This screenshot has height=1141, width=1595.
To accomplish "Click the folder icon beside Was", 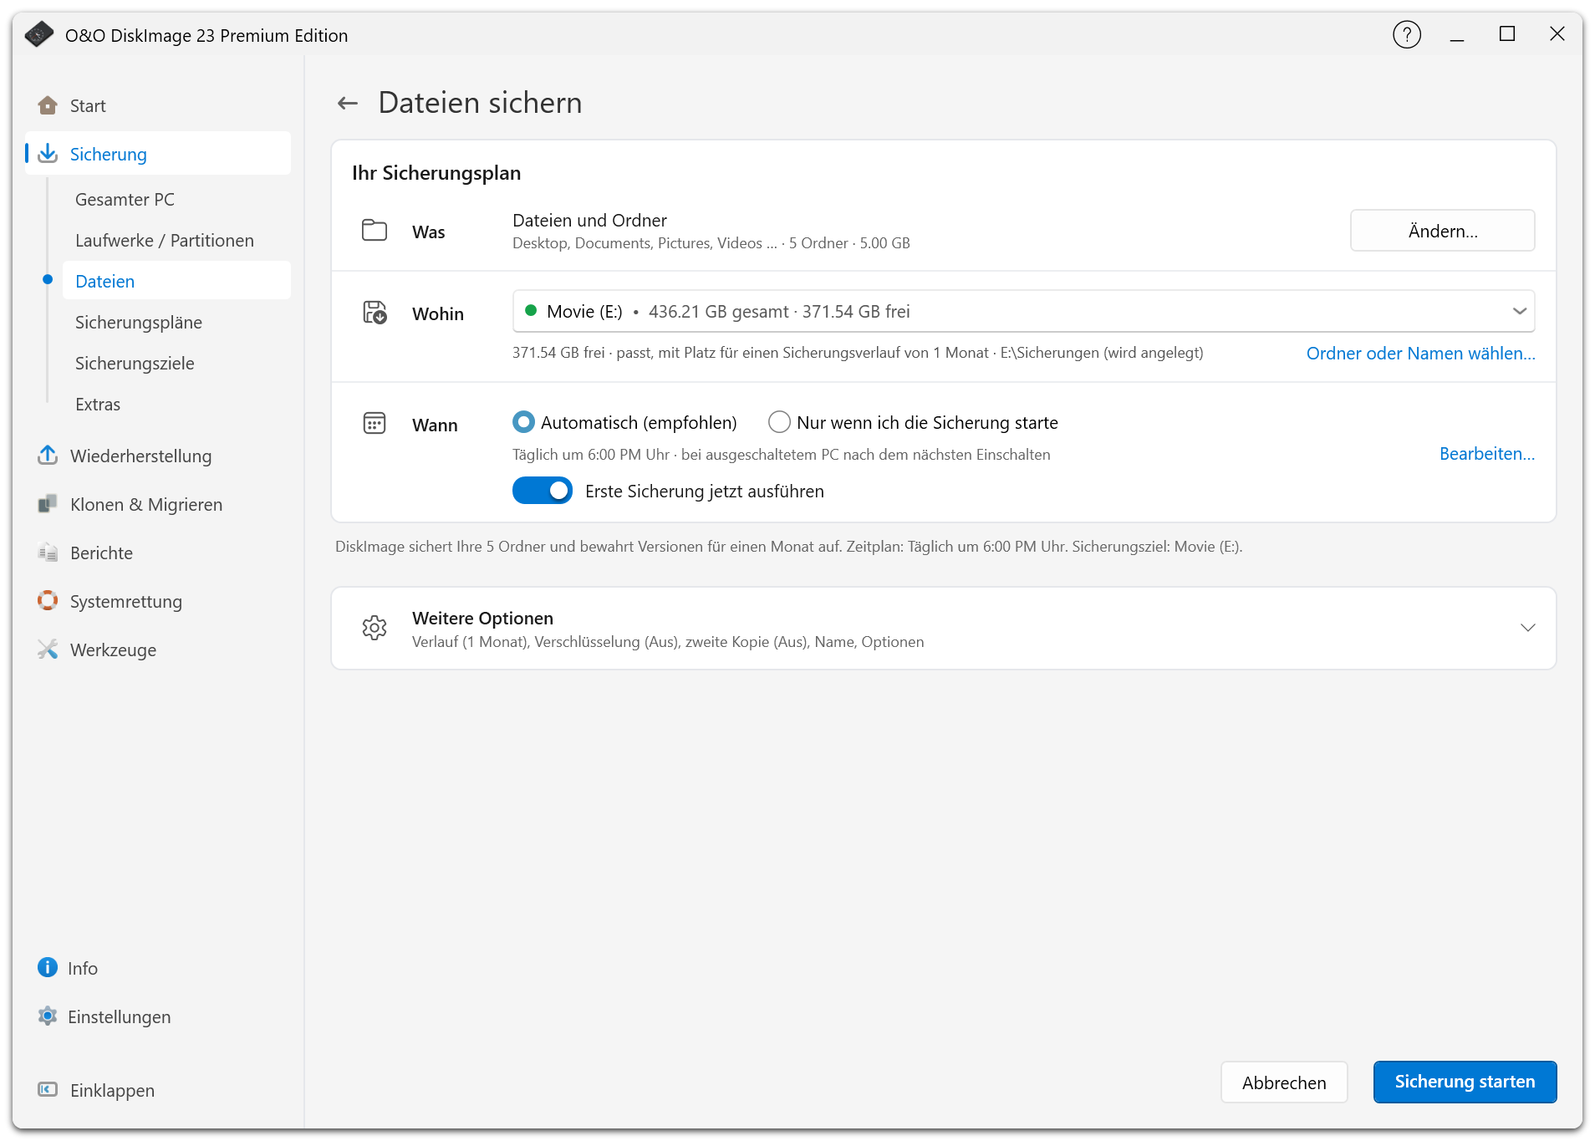I will (375, 231).
